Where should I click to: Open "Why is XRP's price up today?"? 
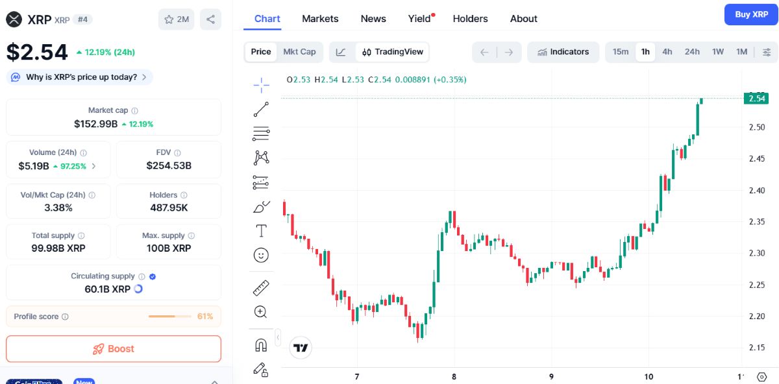tap(80, 77)
